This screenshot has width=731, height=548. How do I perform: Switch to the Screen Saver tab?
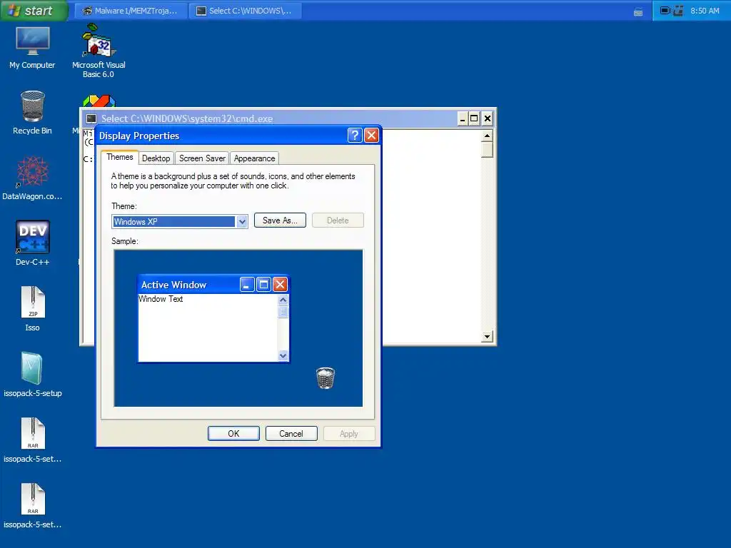tap(202, 158)
